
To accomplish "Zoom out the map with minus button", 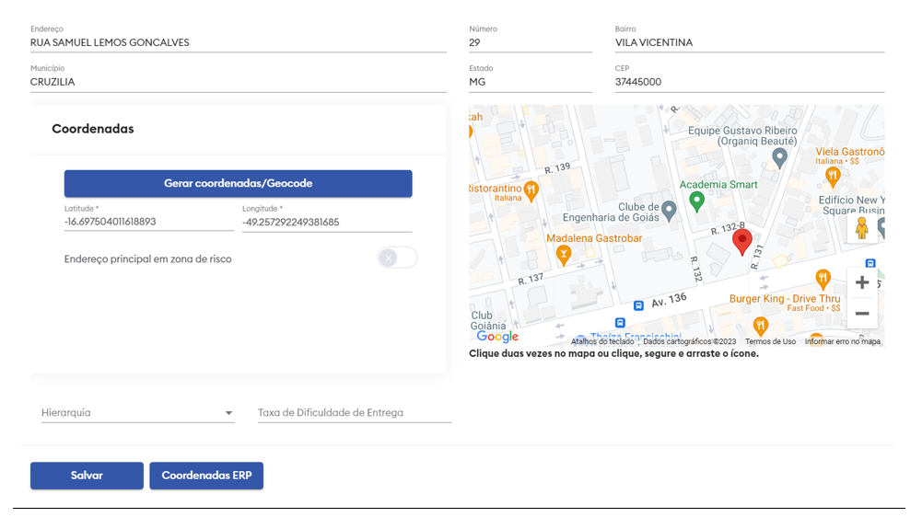I will (x=861, y=314).
